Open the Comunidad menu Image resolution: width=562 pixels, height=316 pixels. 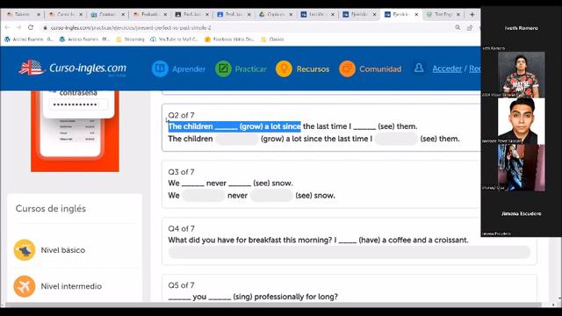coord(380,68)
